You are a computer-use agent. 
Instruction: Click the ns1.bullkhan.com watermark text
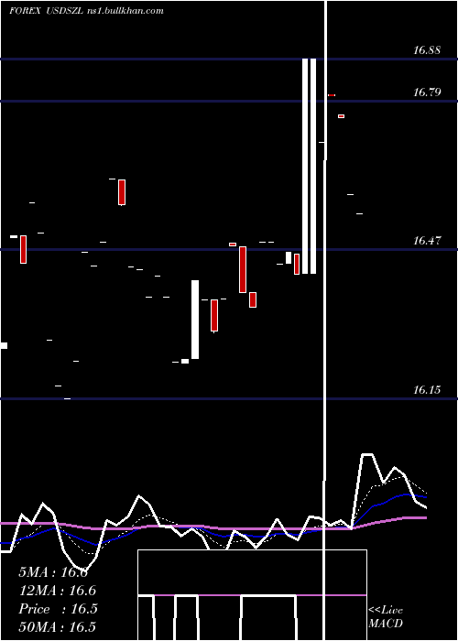pos(125,11)
